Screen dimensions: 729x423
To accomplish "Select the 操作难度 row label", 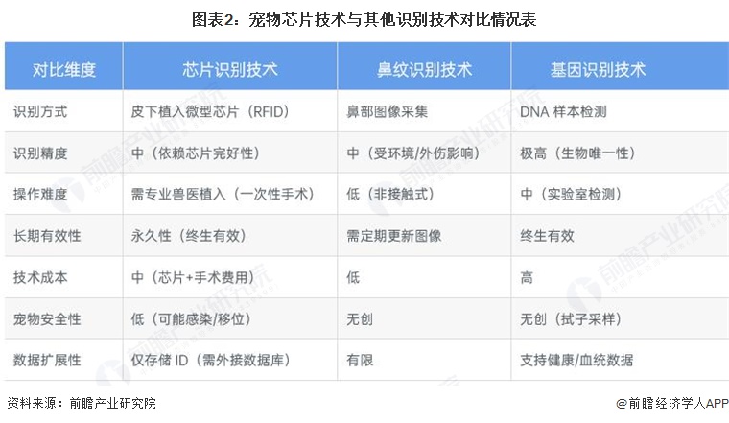I will (40, 195).
